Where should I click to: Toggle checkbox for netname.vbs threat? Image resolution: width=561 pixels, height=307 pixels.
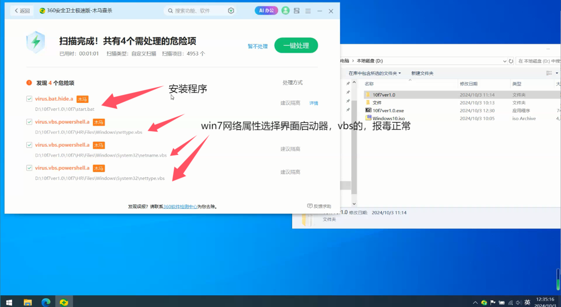29,145
